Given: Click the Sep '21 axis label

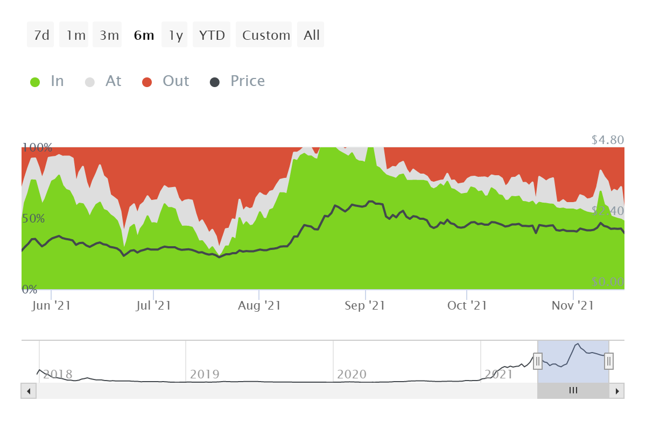Looking at the screenshot, I should coord(365,306).
